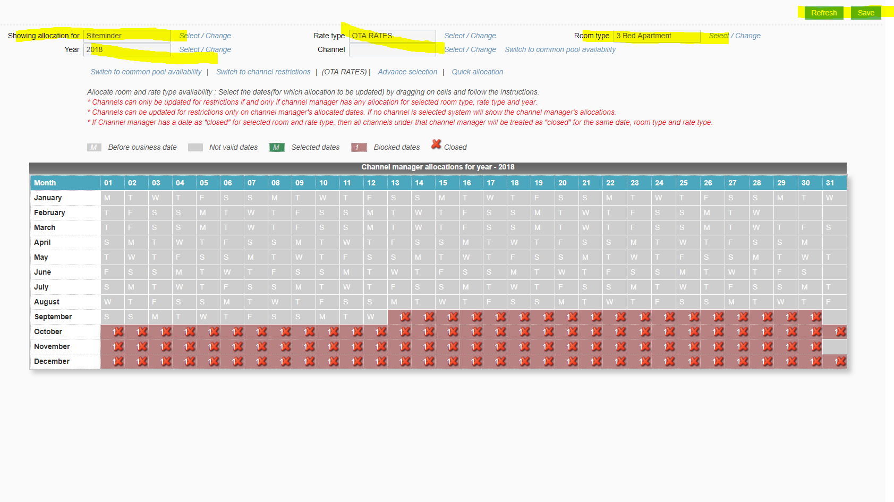Viewport: 894px width, 502px height.
Task: Focus the empty Channel field
Action: click(x=392, y=49)
